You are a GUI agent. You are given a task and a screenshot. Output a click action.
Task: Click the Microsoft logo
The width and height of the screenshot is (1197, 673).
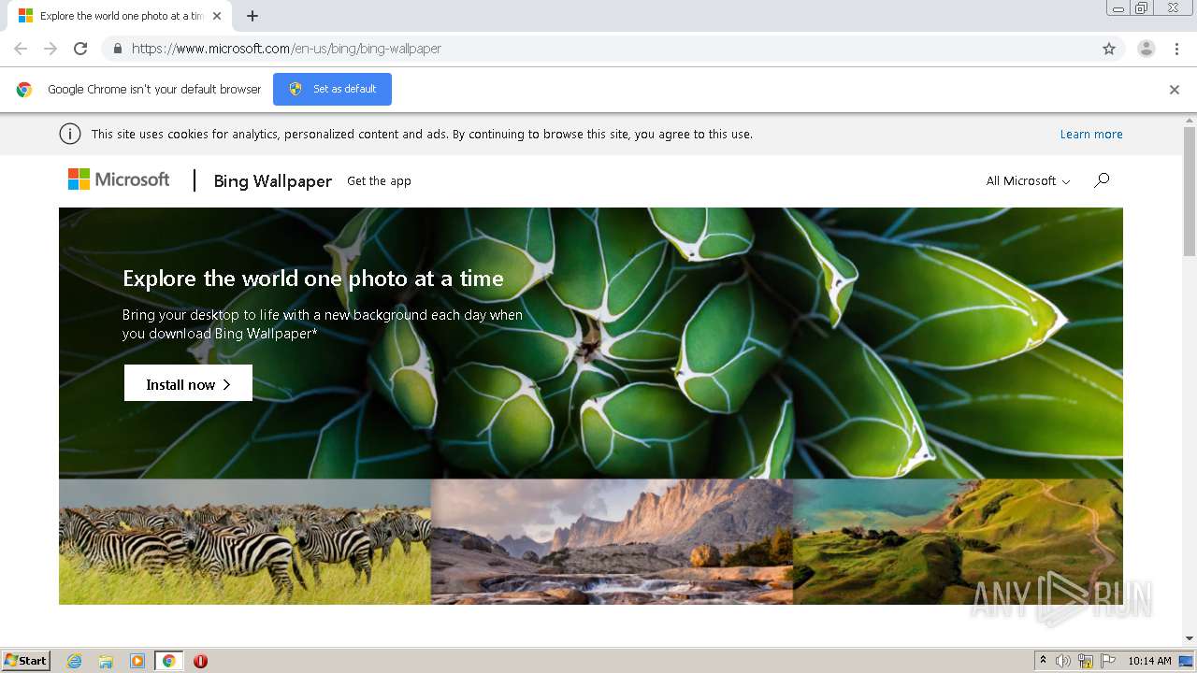pos(119,179)
